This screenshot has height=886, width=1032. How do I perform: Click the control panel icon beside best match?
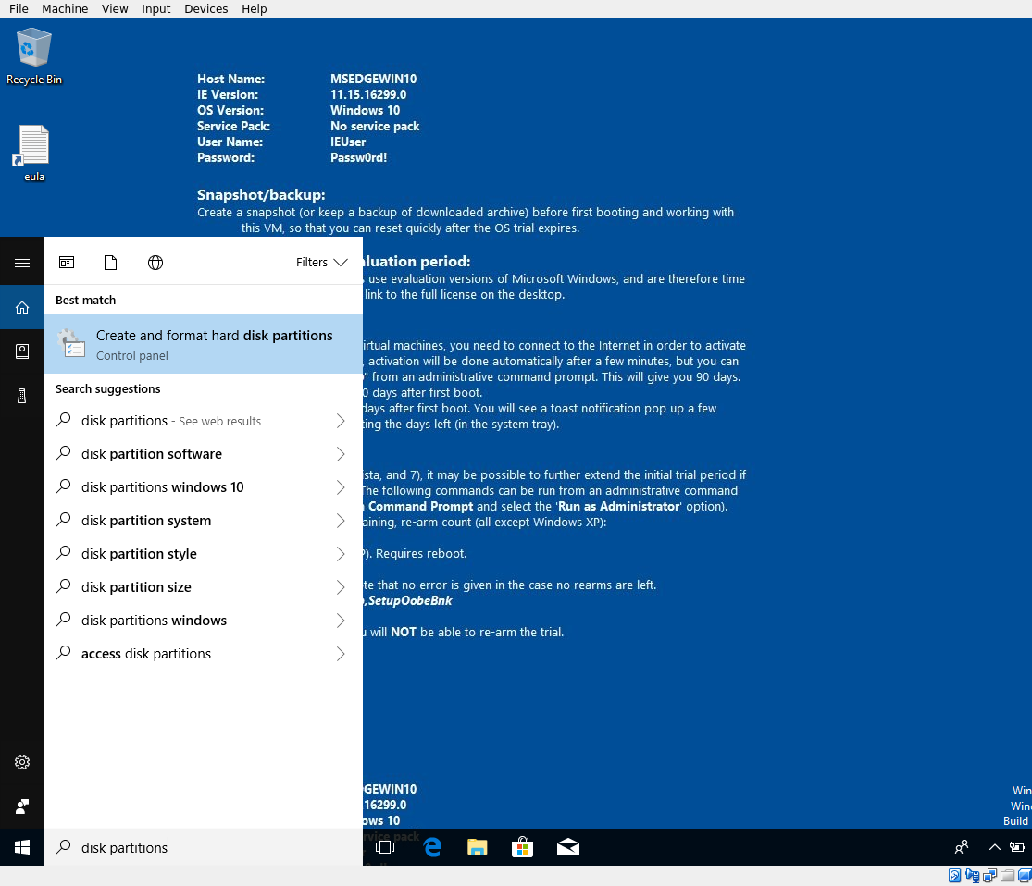(71, 343)
